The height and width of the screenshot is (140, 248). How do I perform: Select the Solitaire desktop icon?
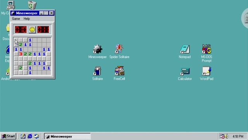coord(97,73)
